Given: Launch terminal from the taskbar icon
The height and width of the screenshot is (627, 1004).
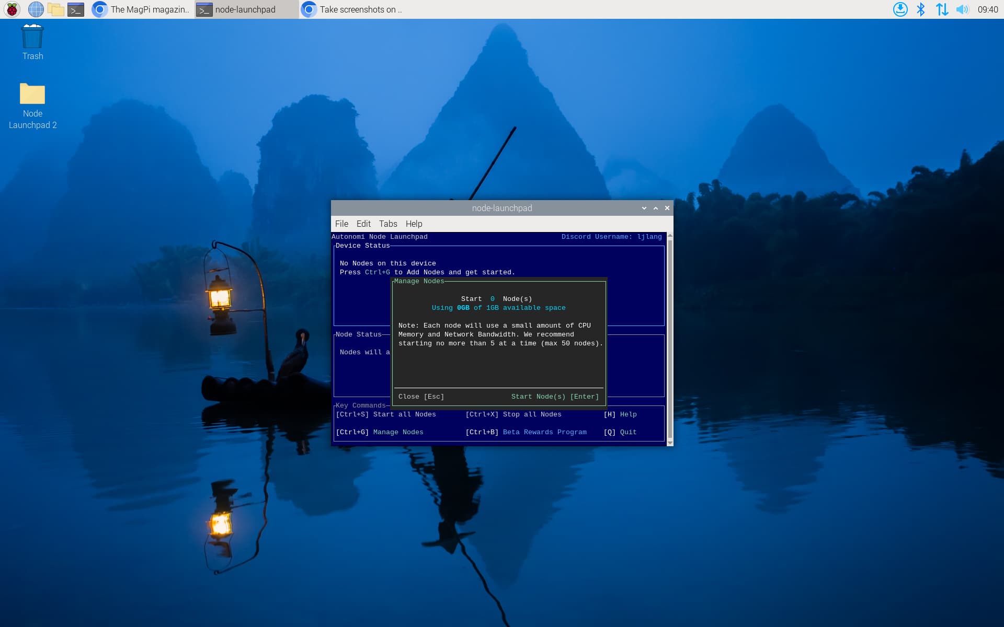Looking at the screenshot, I should click(76, 9).
